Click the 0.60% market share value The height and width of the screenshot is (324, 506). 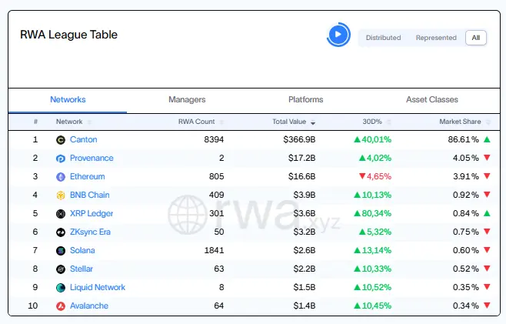(466, 250)
